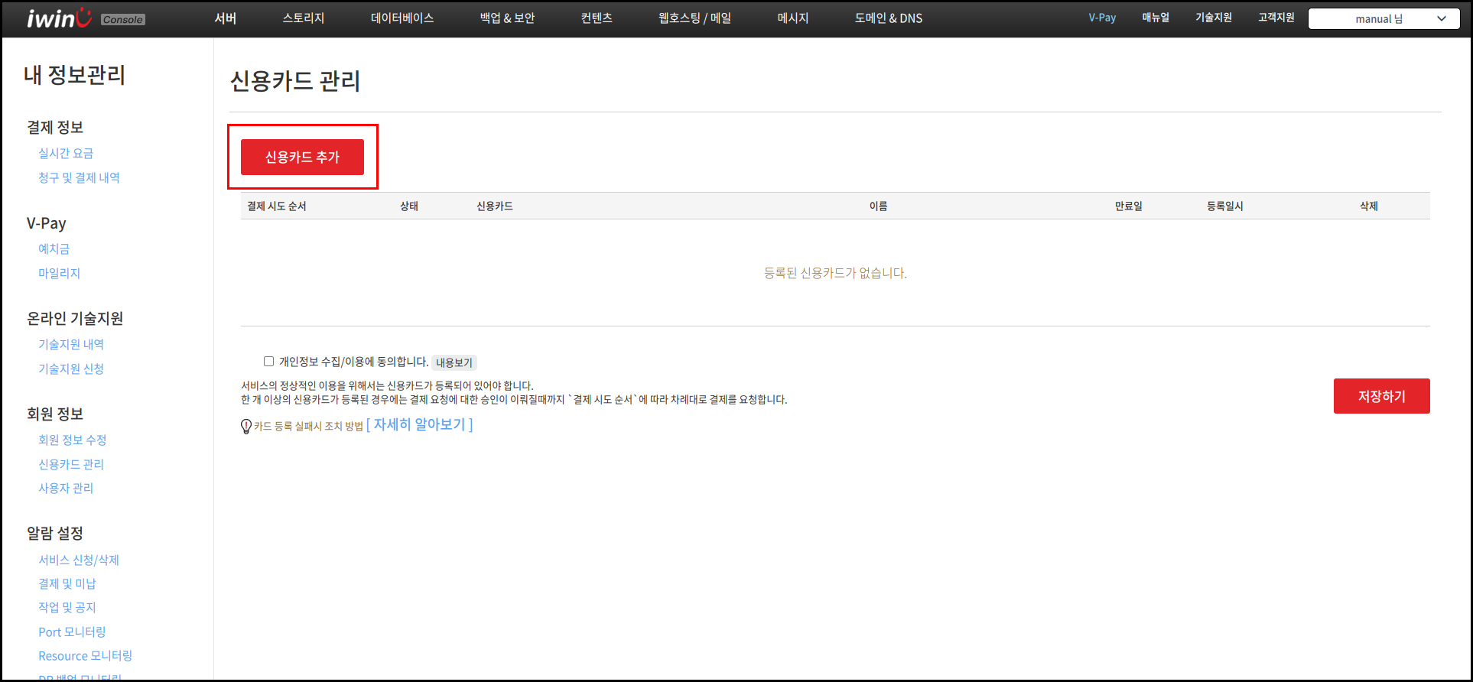Open 청구 및 결제 내역 page
The height and width of the screenshot is (682, 1473).
79,178
